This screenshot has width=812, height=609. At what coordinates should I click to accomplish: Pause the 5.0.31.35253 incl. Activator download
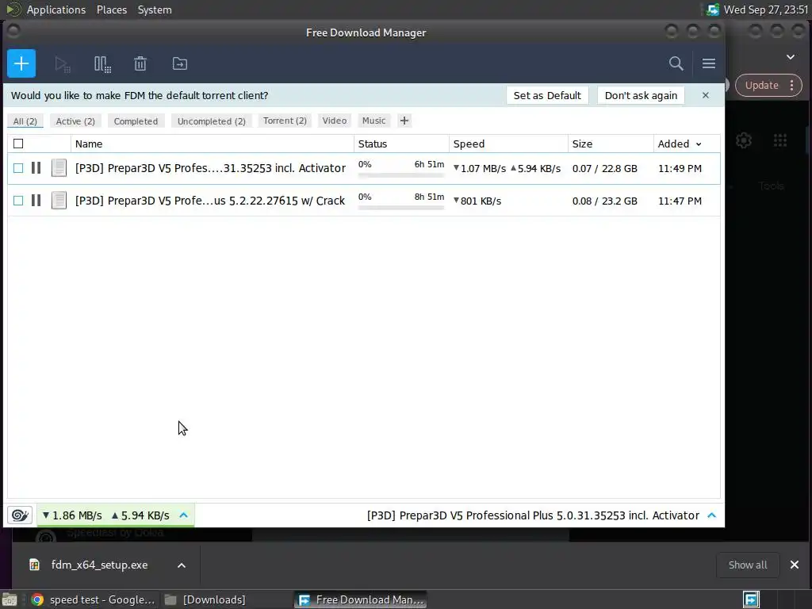[36, 168]
